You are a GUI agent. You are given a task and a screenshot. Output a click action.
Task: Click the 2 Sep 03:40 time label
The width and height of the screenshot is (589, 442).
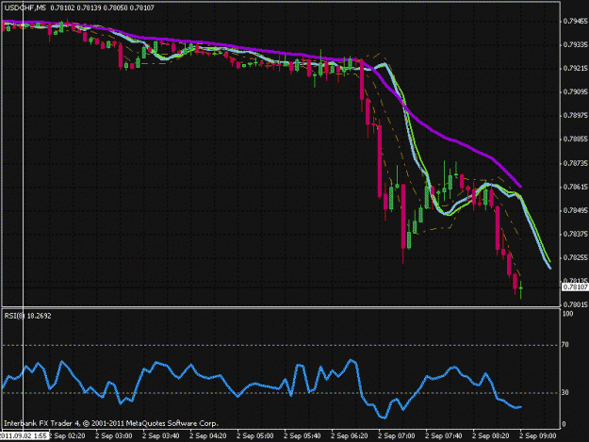tap(161, 436)
